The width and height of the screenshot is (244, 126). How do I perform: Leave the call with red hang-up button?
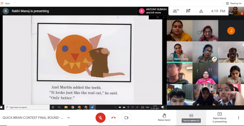113,117
